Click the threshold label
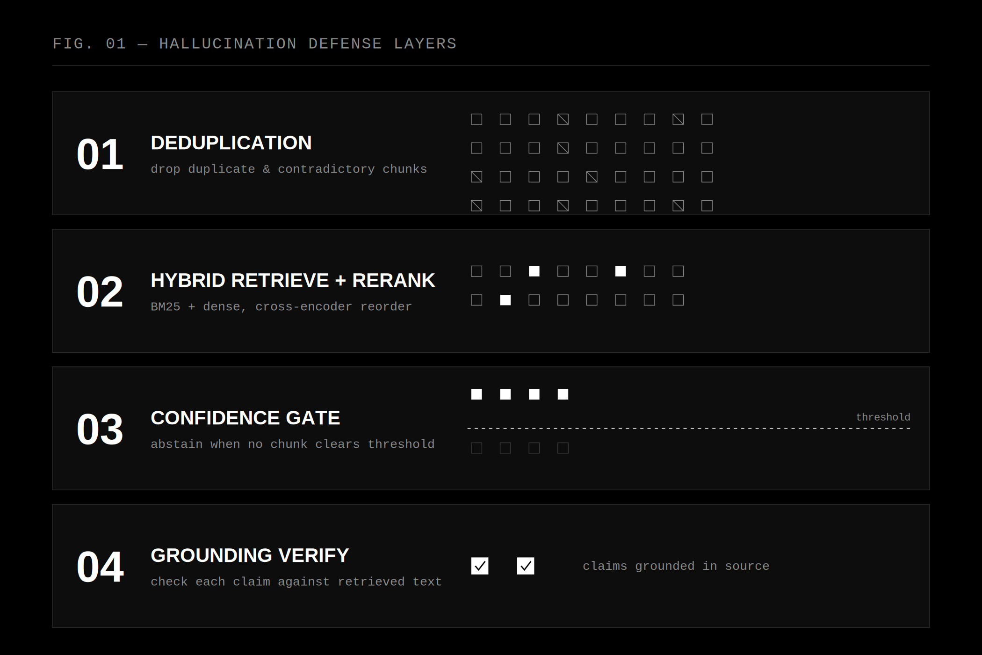This screenshot has height=655, width=982. [x=883, y=417]
